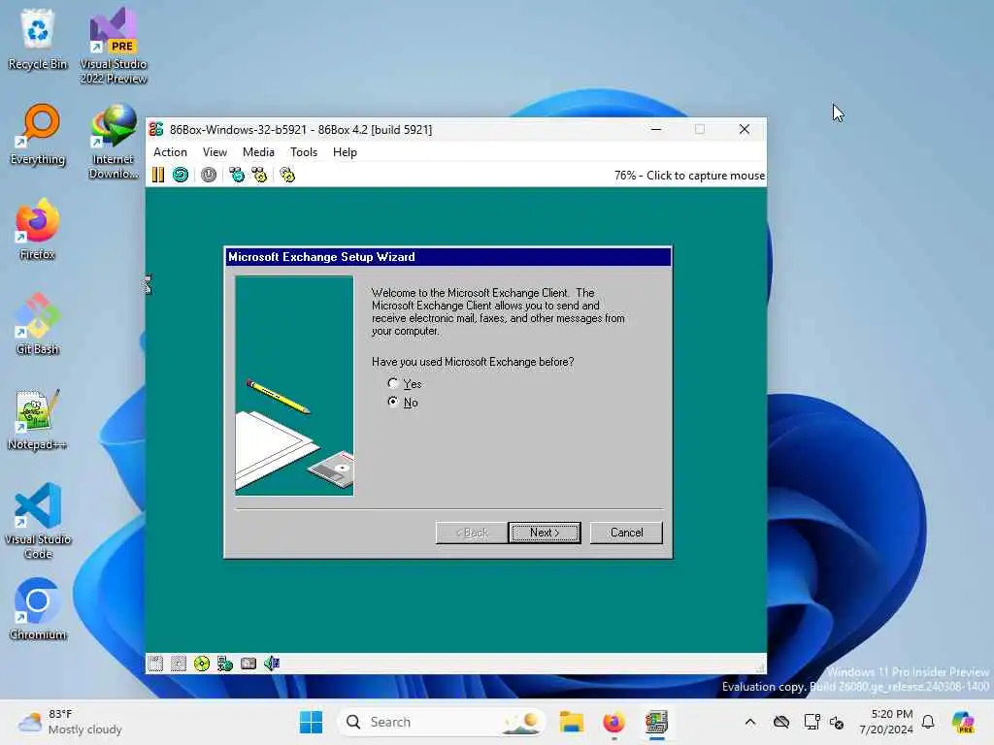The image size is (994, 745).
Task: Open the weather widget
Action: click(70, 722)
